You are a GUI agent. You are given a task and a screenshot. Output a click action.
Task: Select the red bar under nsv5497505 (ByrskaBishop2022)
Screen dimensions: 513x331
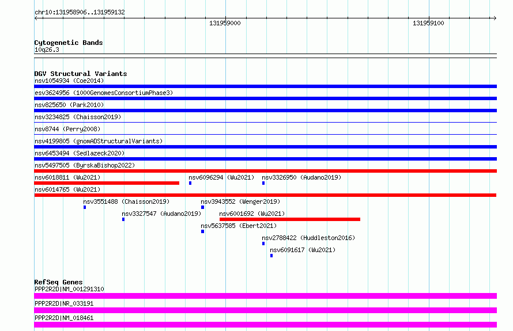pos(265,171)
